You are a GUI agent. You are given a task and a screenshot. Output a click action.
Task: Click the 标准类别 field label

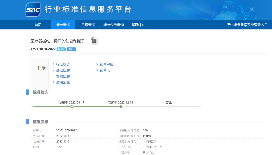click(125, 153)
